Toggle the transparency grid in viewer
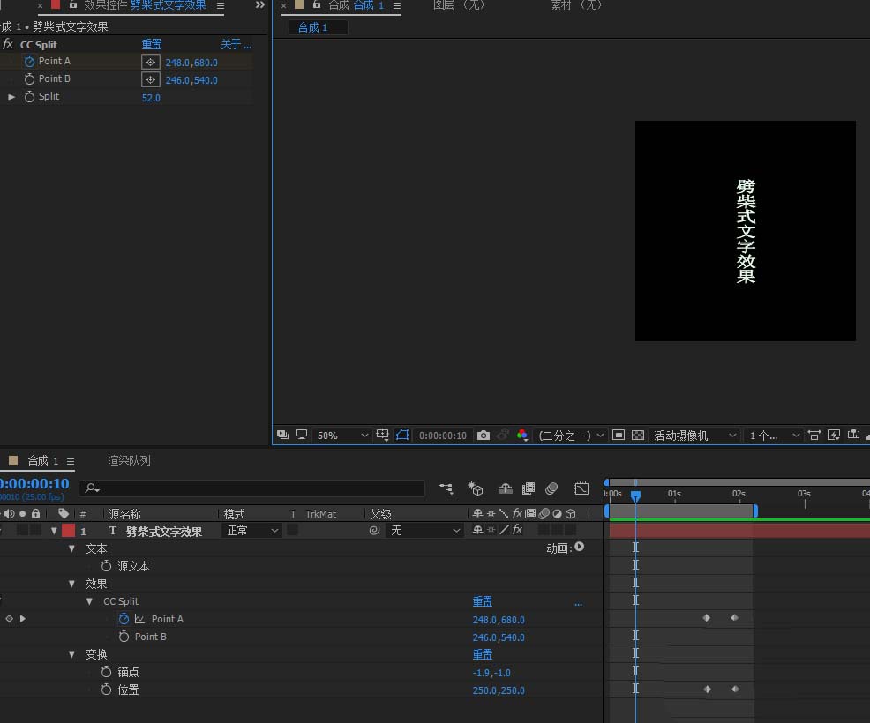The image size is (870, 723). pos(638,436)
